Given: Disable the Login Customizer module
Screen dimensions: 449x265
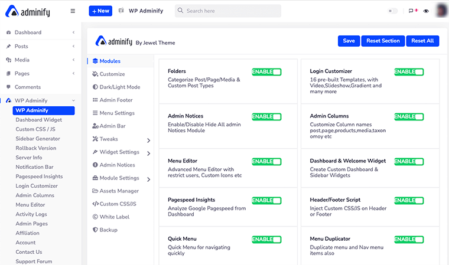Looking at the screenshot, I should 409,71.
